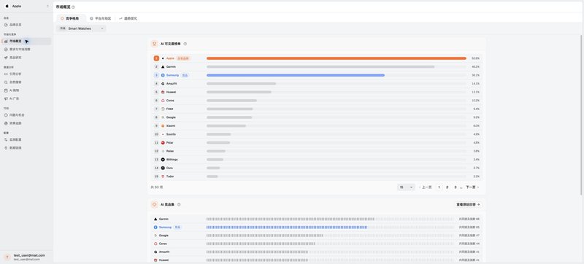584x264 pixels.
Task: Open the 查看原始回答 link
Action: [468, 204]
